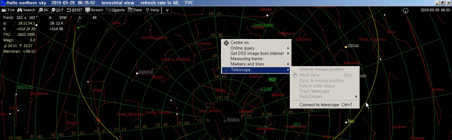Click the NGC4755 object label
The width and height of the screenshot is (452, 140).
click(25, 87)
